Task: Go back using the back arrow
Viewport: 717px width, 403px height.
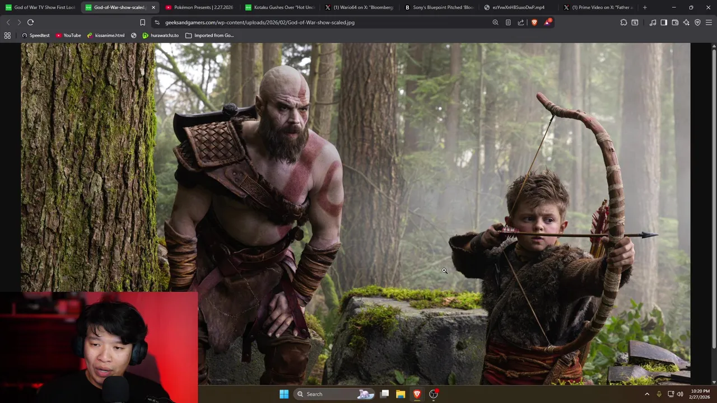Action: pyautogui.click(x=8, y=22)
